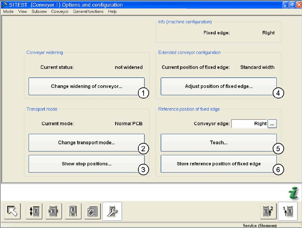302x228 pixels.
Task: Click the 'Fixed edge:' label
Action: coord(217,33)
